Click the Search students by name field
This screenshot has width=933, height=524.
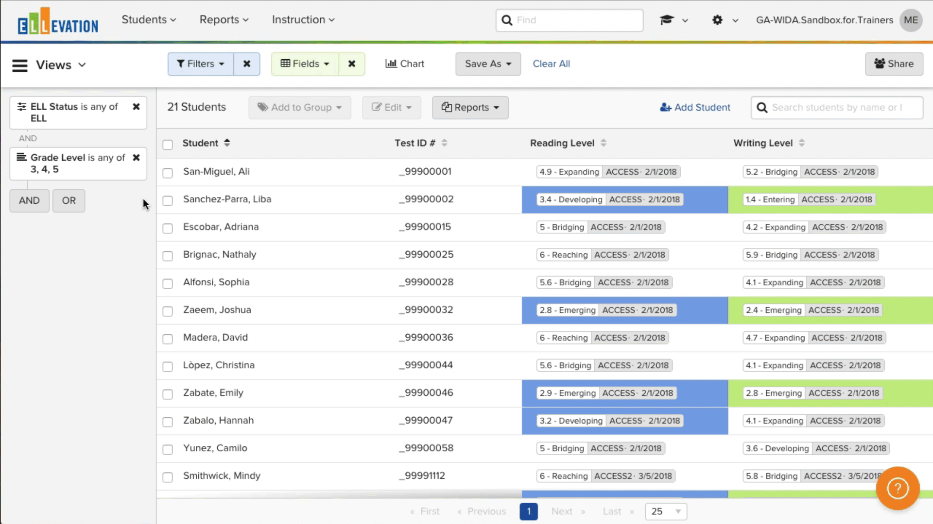[837, 108]
